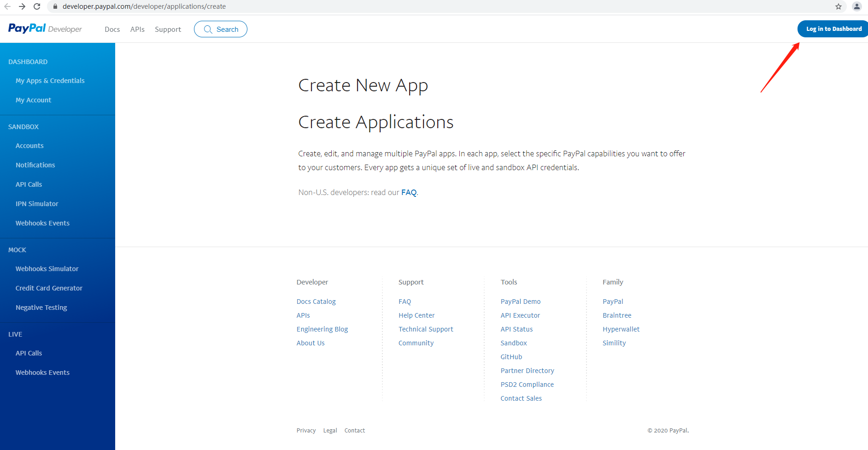Click About Us footer link
Viewport: 868px width, 450px height.
(311, 343)
